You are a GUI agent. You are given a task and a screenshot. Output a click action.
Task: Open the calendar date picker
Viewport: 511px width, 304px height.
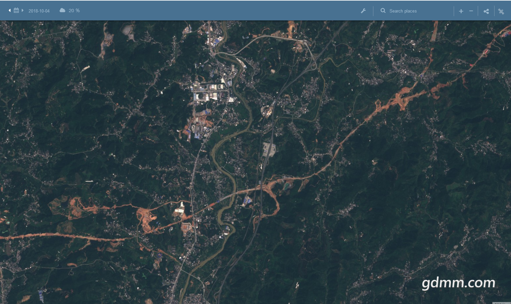tap(16, 11)
